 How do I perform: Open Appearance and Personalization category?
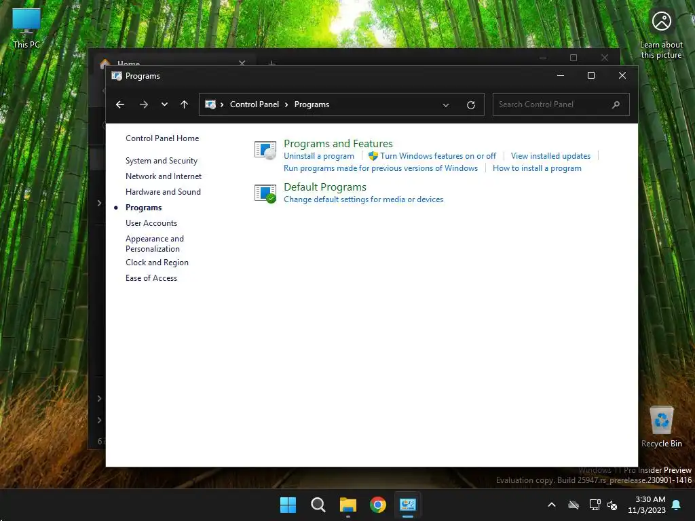(x=155, y=244)
